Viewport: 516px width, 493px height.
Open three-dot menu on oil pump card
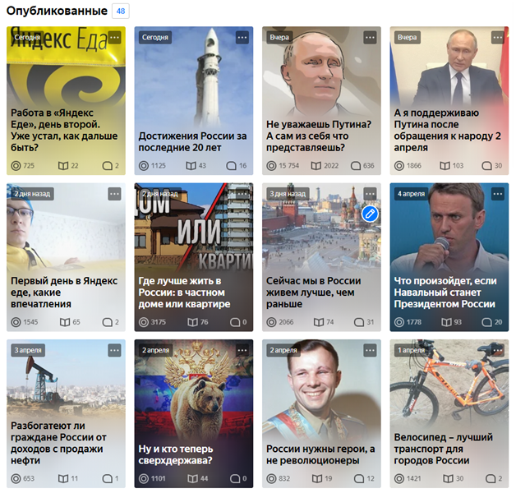pyautogui.click(x=114, y=351)
